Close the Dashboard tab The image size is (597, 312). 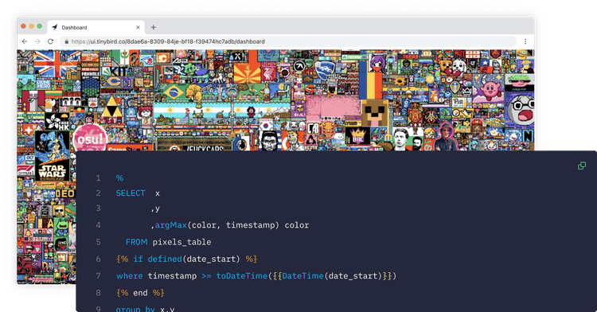pos(138,27)
